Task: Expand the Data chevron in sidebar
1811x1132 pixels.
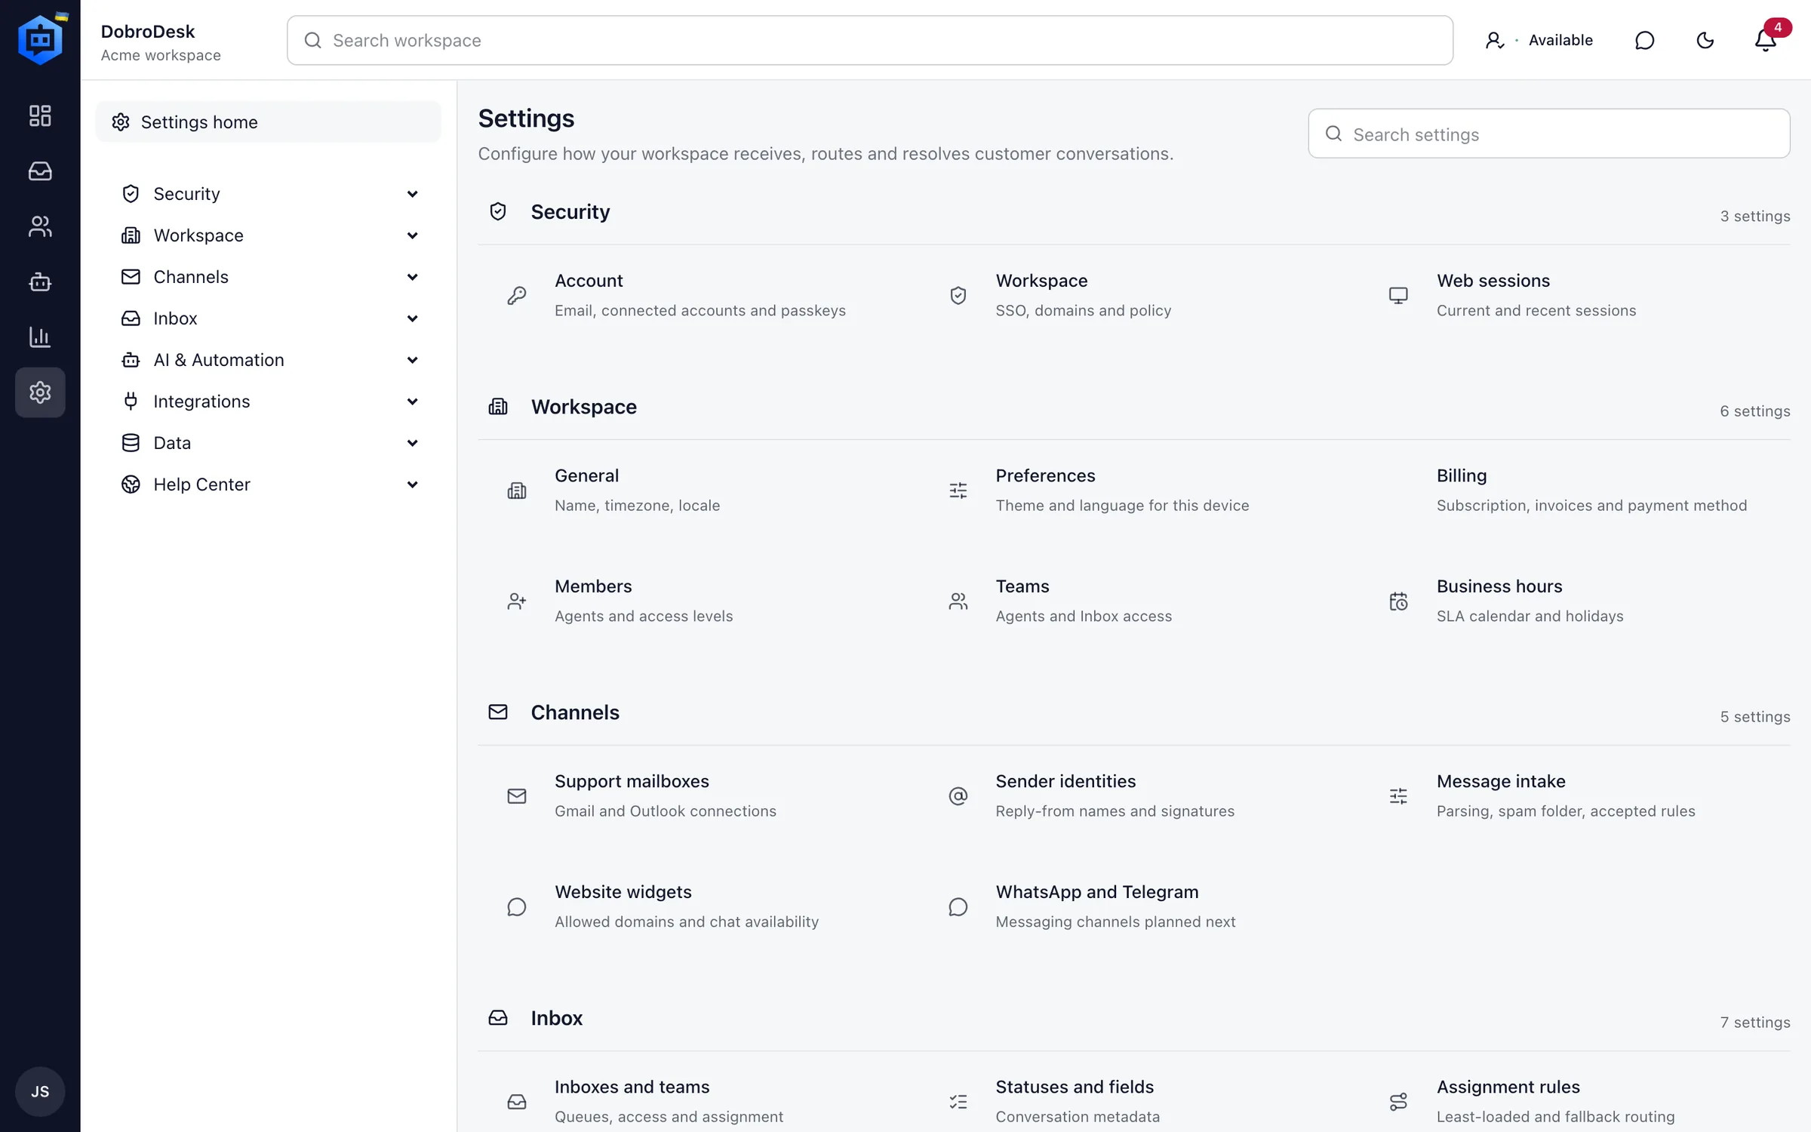Action: tap(412, 443)
